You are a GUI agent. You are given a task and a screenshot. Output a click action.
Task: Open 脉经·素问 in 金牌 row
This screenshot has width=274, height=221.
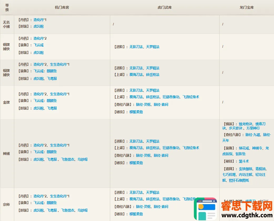161,105
